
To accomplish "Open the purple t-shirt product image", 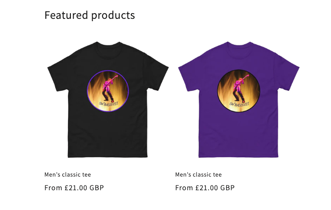I will 239,99.
